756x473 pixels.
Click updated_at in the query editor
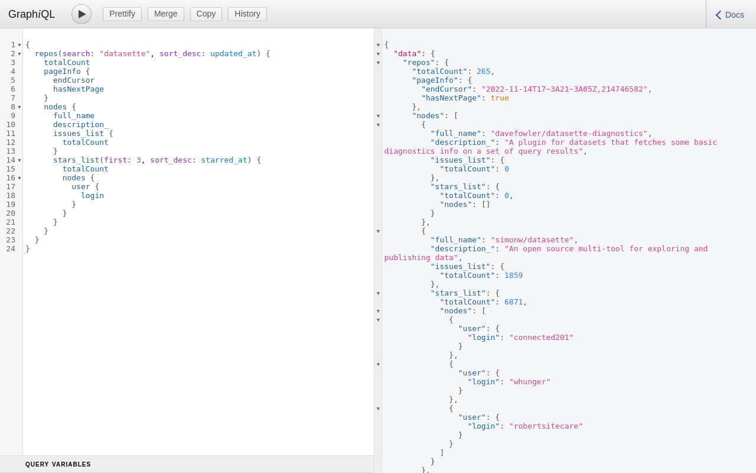(x=233, y=54)
